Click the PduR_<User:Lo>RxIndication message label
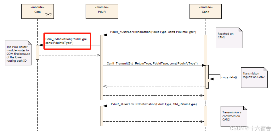This screenshot has height=133, width=272. point(153,32)
